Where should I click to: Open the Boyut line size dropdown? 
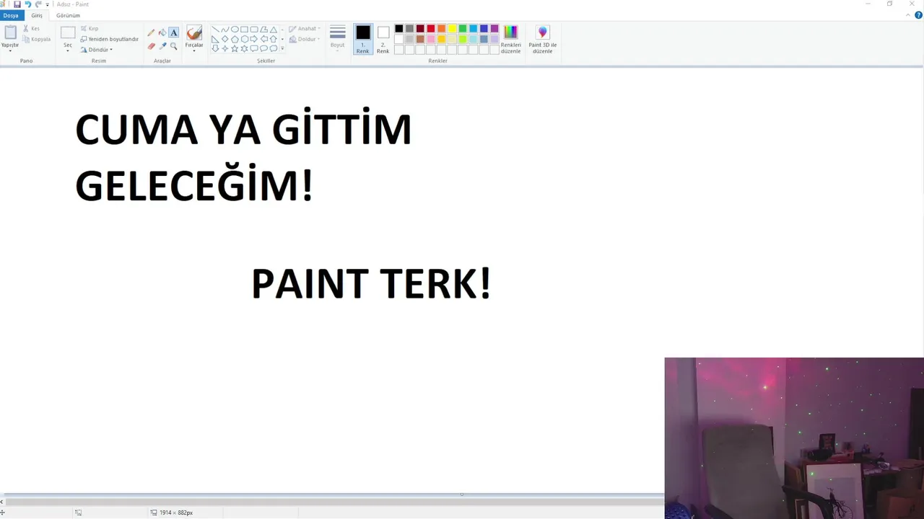pos(337,39)
